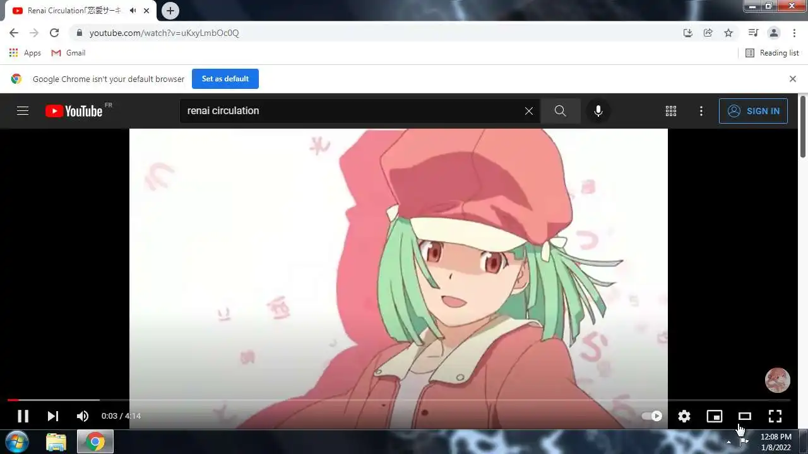Click the page vertical scrollbar

(x=803, y=126)
